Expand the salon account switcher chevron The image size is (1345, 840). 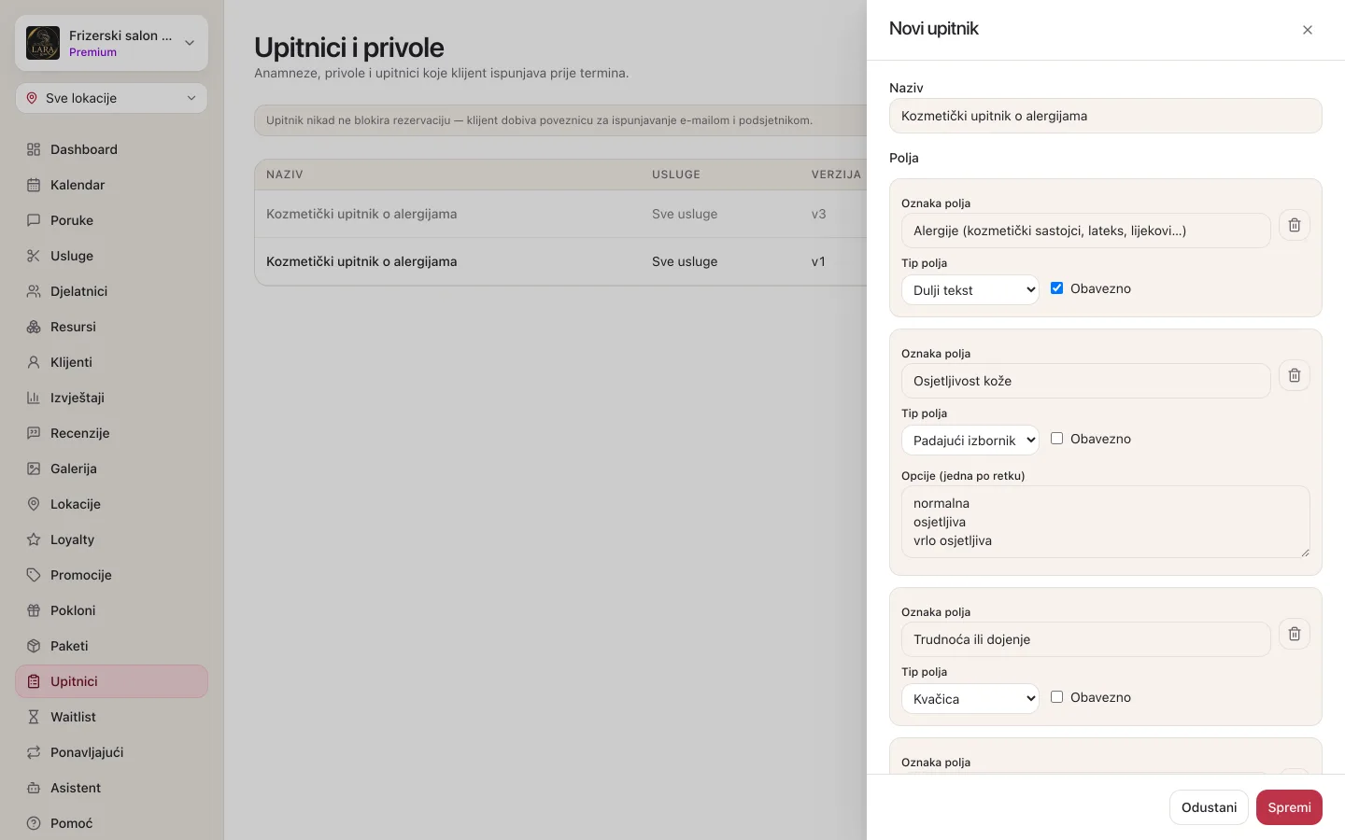[190, 43]
